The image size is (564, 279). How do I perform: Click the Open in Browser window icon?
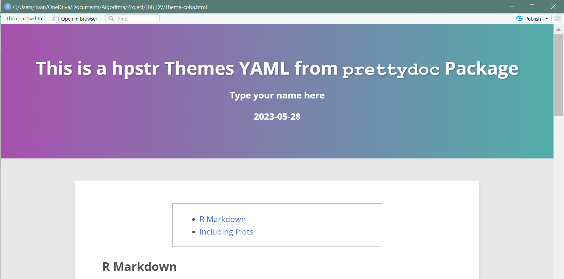coord(55,19)
